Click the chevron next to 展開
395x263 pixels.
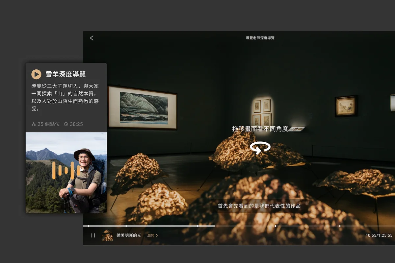[157, 235]
